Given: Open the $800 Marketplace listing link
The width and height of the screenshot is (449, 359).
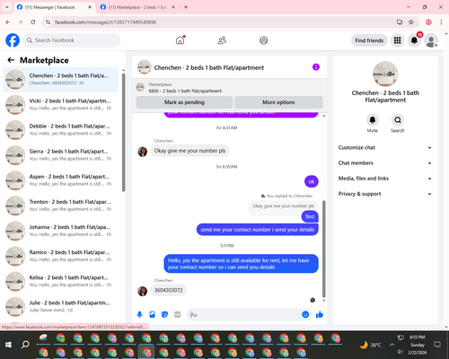Looking at the screenshot, I should (x=185, y=91).
